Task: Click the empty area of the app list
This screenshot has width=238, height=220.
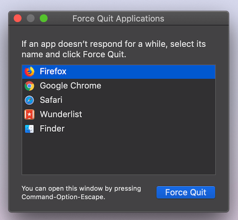Action: 119,154
